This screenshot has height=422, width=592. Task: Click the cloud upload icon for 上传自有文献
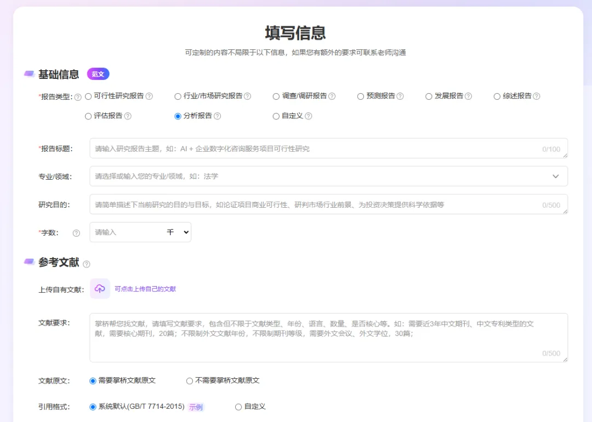coord(100,289)
